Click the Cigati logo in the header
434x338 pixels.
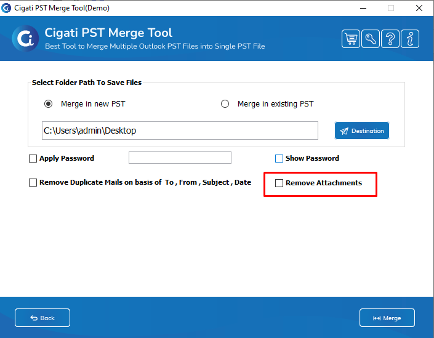coord(25,38)
